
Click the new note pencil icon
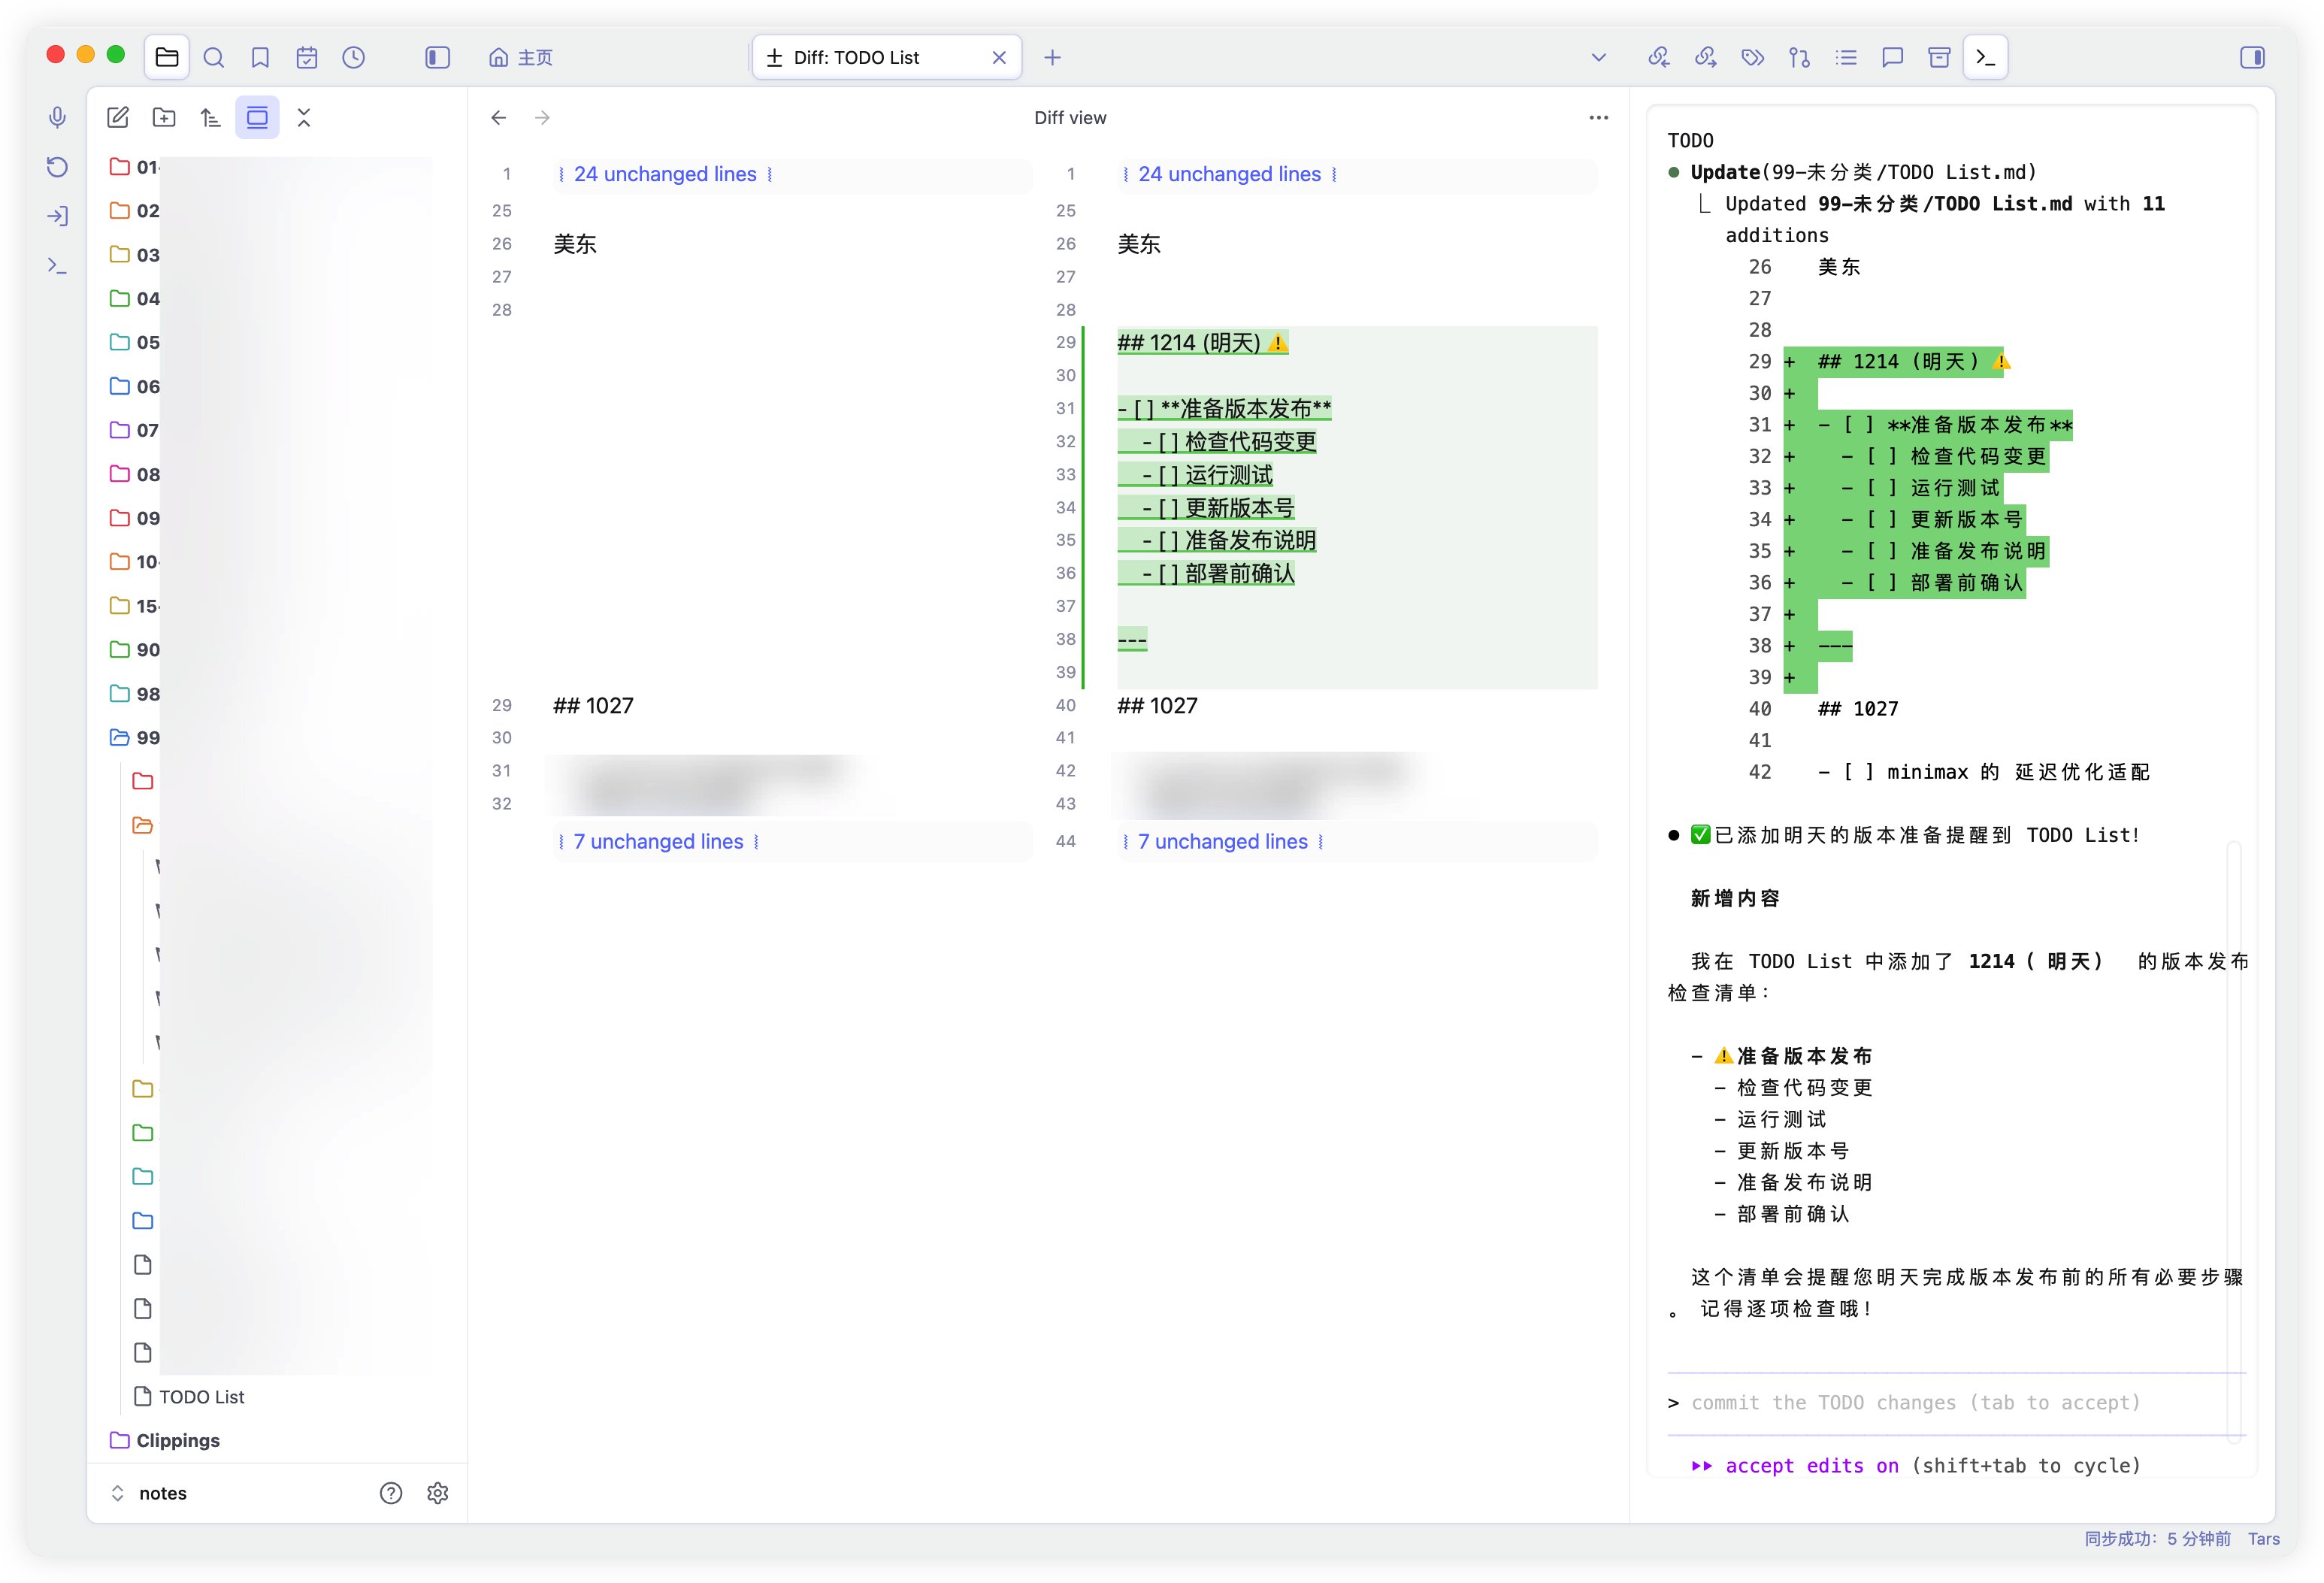pos(118,118)
